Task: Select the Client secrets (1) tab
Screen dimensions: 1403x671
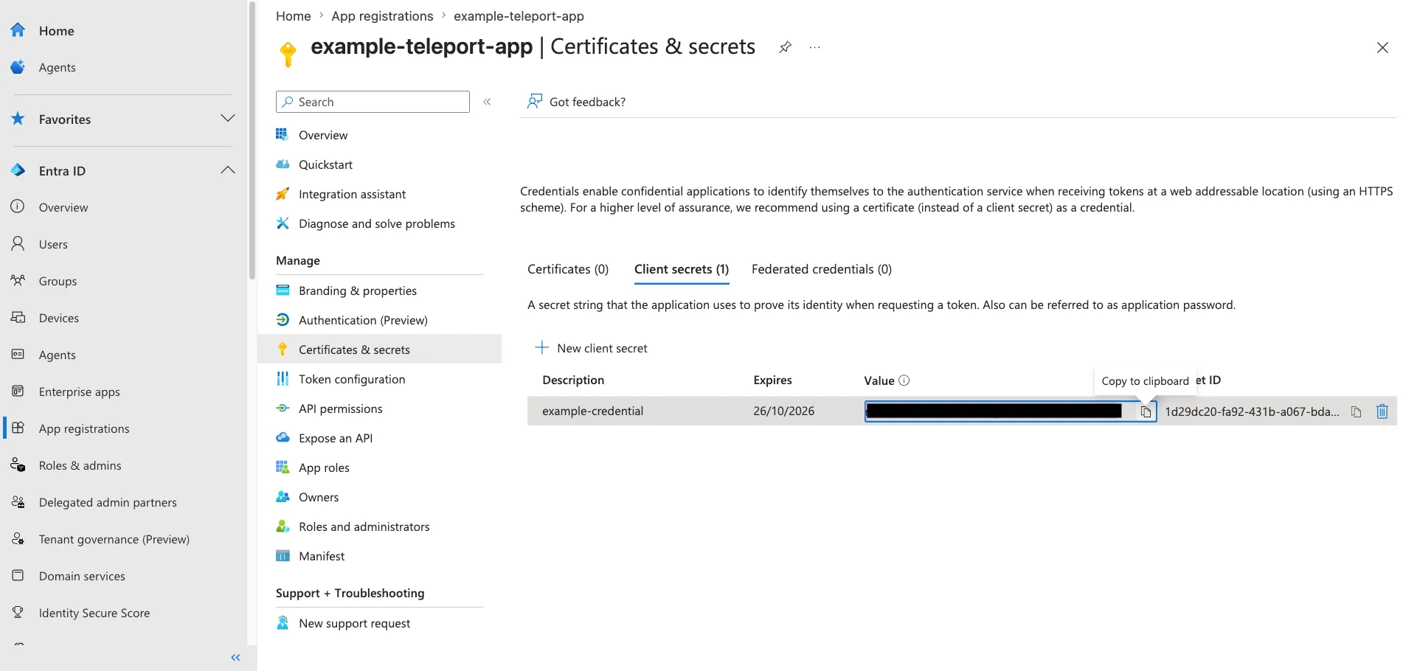Action: coord(682,269)
